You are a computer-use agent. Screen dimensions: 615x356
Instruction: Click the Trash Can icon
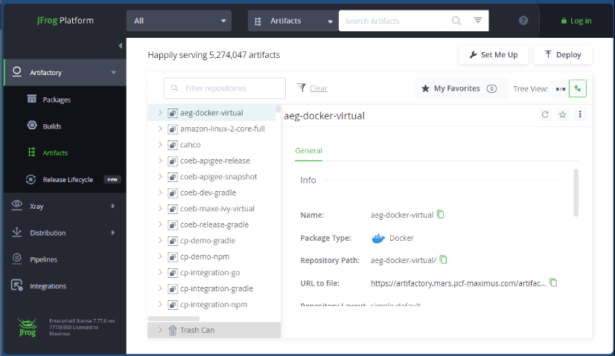(x=173, y=330)
